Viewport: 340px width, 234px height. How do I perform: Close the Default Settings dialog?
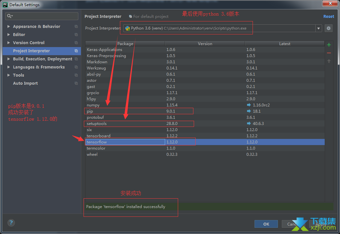click(x=330, y=3)
